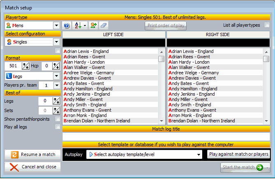Click the score 501 stepper arrows
The height and width of the screenshot is (179, 275).
coord(25,66)
